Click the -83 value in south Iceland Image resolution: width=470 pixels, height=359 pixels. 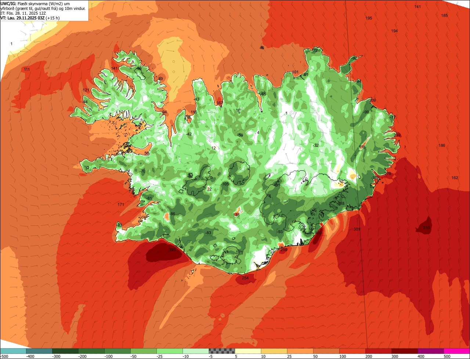coord(208,233)
